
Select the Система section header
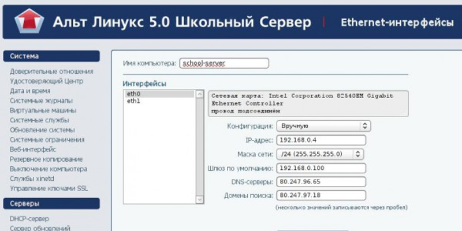51,56
